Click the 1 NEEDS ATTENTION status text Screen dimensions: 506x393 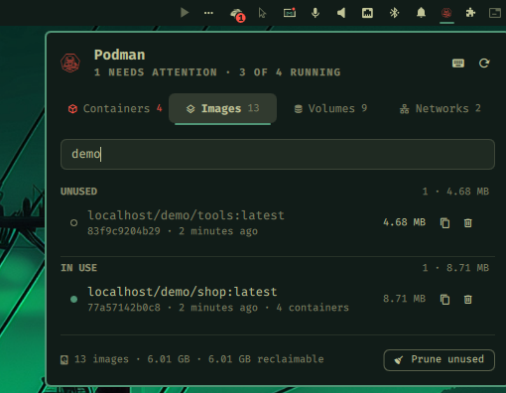click(x=156, y=72)
